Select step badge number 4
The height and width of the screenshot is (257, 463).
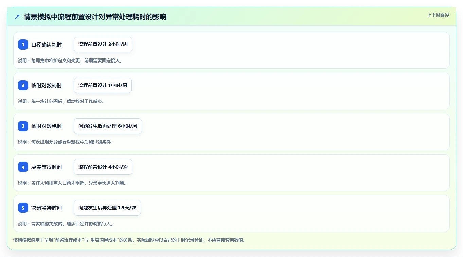[x=23, y=167]
